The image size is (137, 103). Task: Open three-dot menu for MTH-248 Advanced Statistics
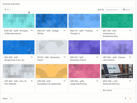pos(130,81)
